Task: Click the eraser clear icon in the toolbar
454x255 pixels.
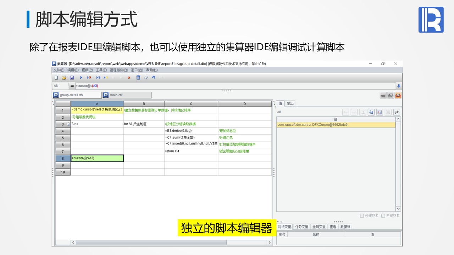Action: [x=145, y=78]
